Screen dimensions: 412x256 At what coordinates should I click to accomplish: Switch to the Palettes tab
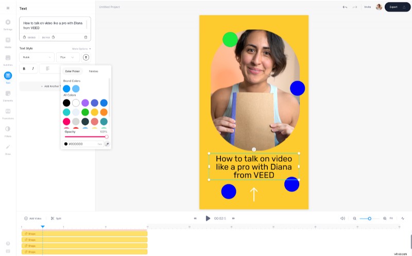[x=93, y=71]
